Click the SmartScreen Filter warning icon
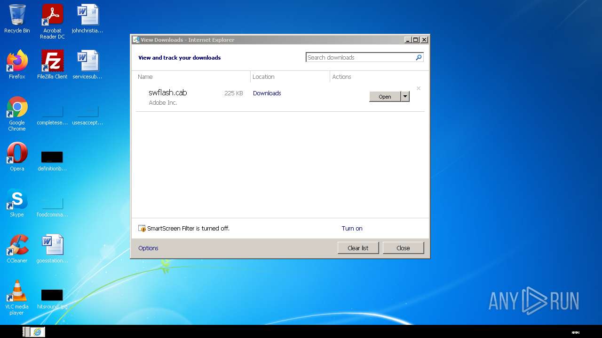The width and height of the screenshot is (602, 338). point(142,229)
